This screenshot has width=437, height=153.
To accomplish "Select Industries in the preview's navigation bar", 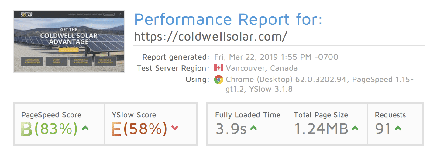I will click(72, 14).
